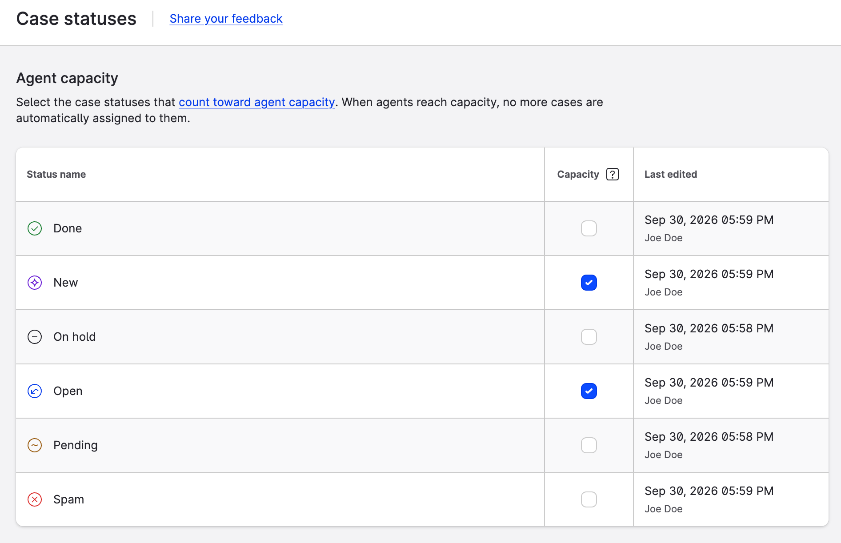Click the Spam row's last edited timestamp
The width and height of the screenshot is (841, 543).
coord(709,491)
